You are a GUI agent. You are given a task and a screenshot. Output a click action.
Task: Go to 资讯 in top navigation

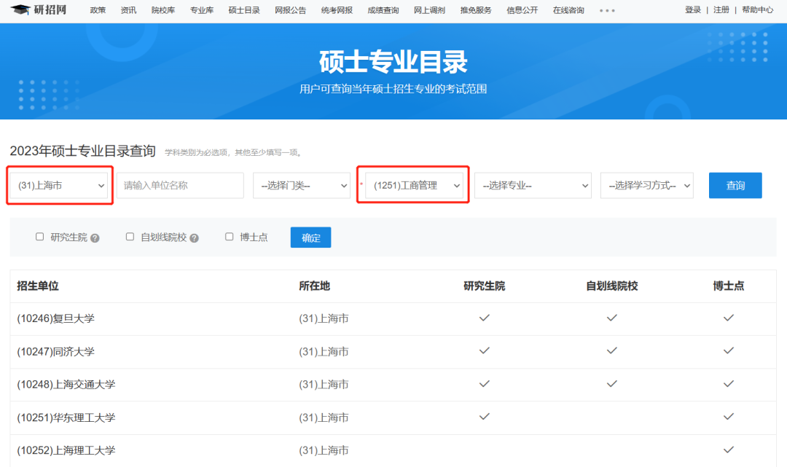128,10
